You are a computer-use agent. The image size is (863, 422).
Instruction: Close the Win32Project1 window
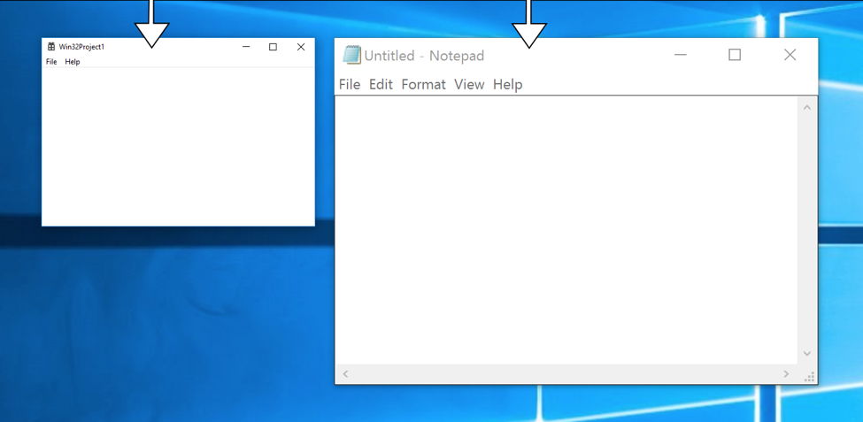click(x=301, y=47)
